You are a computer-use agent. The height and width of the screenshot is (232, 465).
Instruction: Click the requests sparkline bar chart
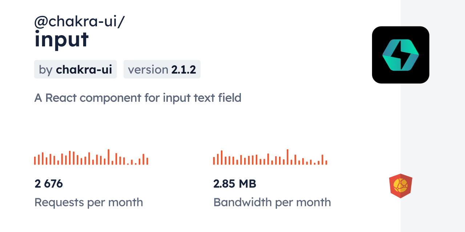click(x=91, y=158)
